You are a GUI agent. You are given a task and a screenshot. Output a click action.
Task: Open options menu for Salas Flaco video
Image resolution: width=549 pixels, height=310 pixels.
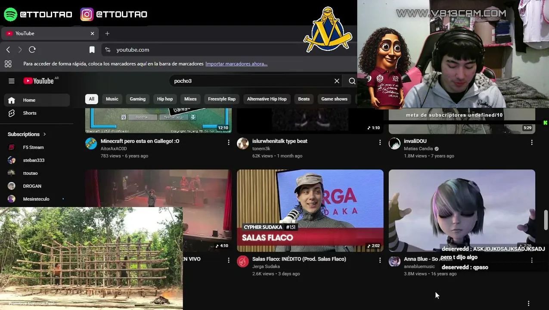pos(380,260)
